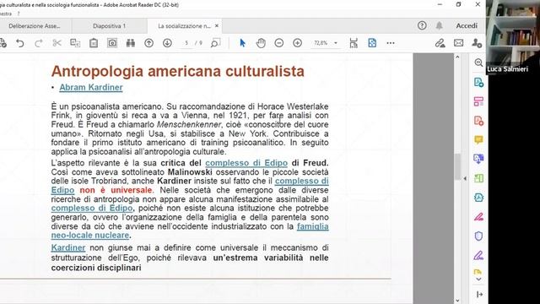The height and width of the screenshot is (304, 540).
Task: Click the page search magnifier icon
Action: [215, 43]
